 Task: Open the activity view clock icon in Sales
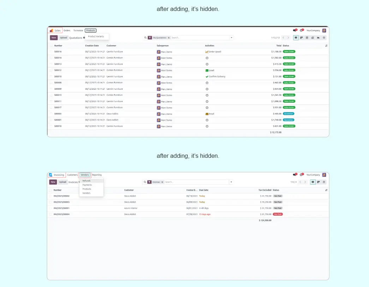coord(324,38)
